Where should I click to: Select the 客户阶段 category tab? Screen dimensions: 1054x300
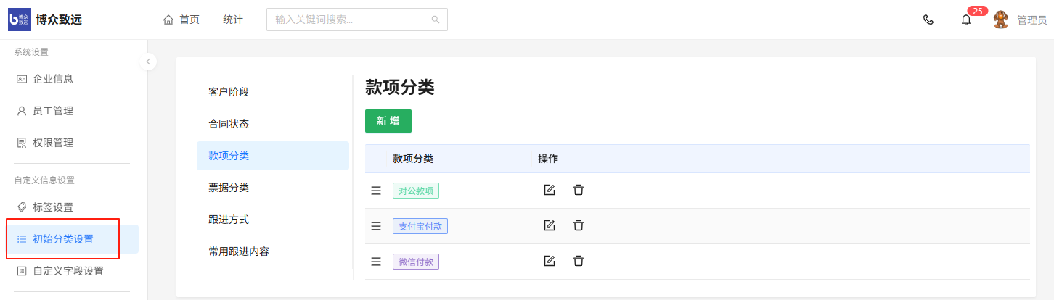[229, 92]
